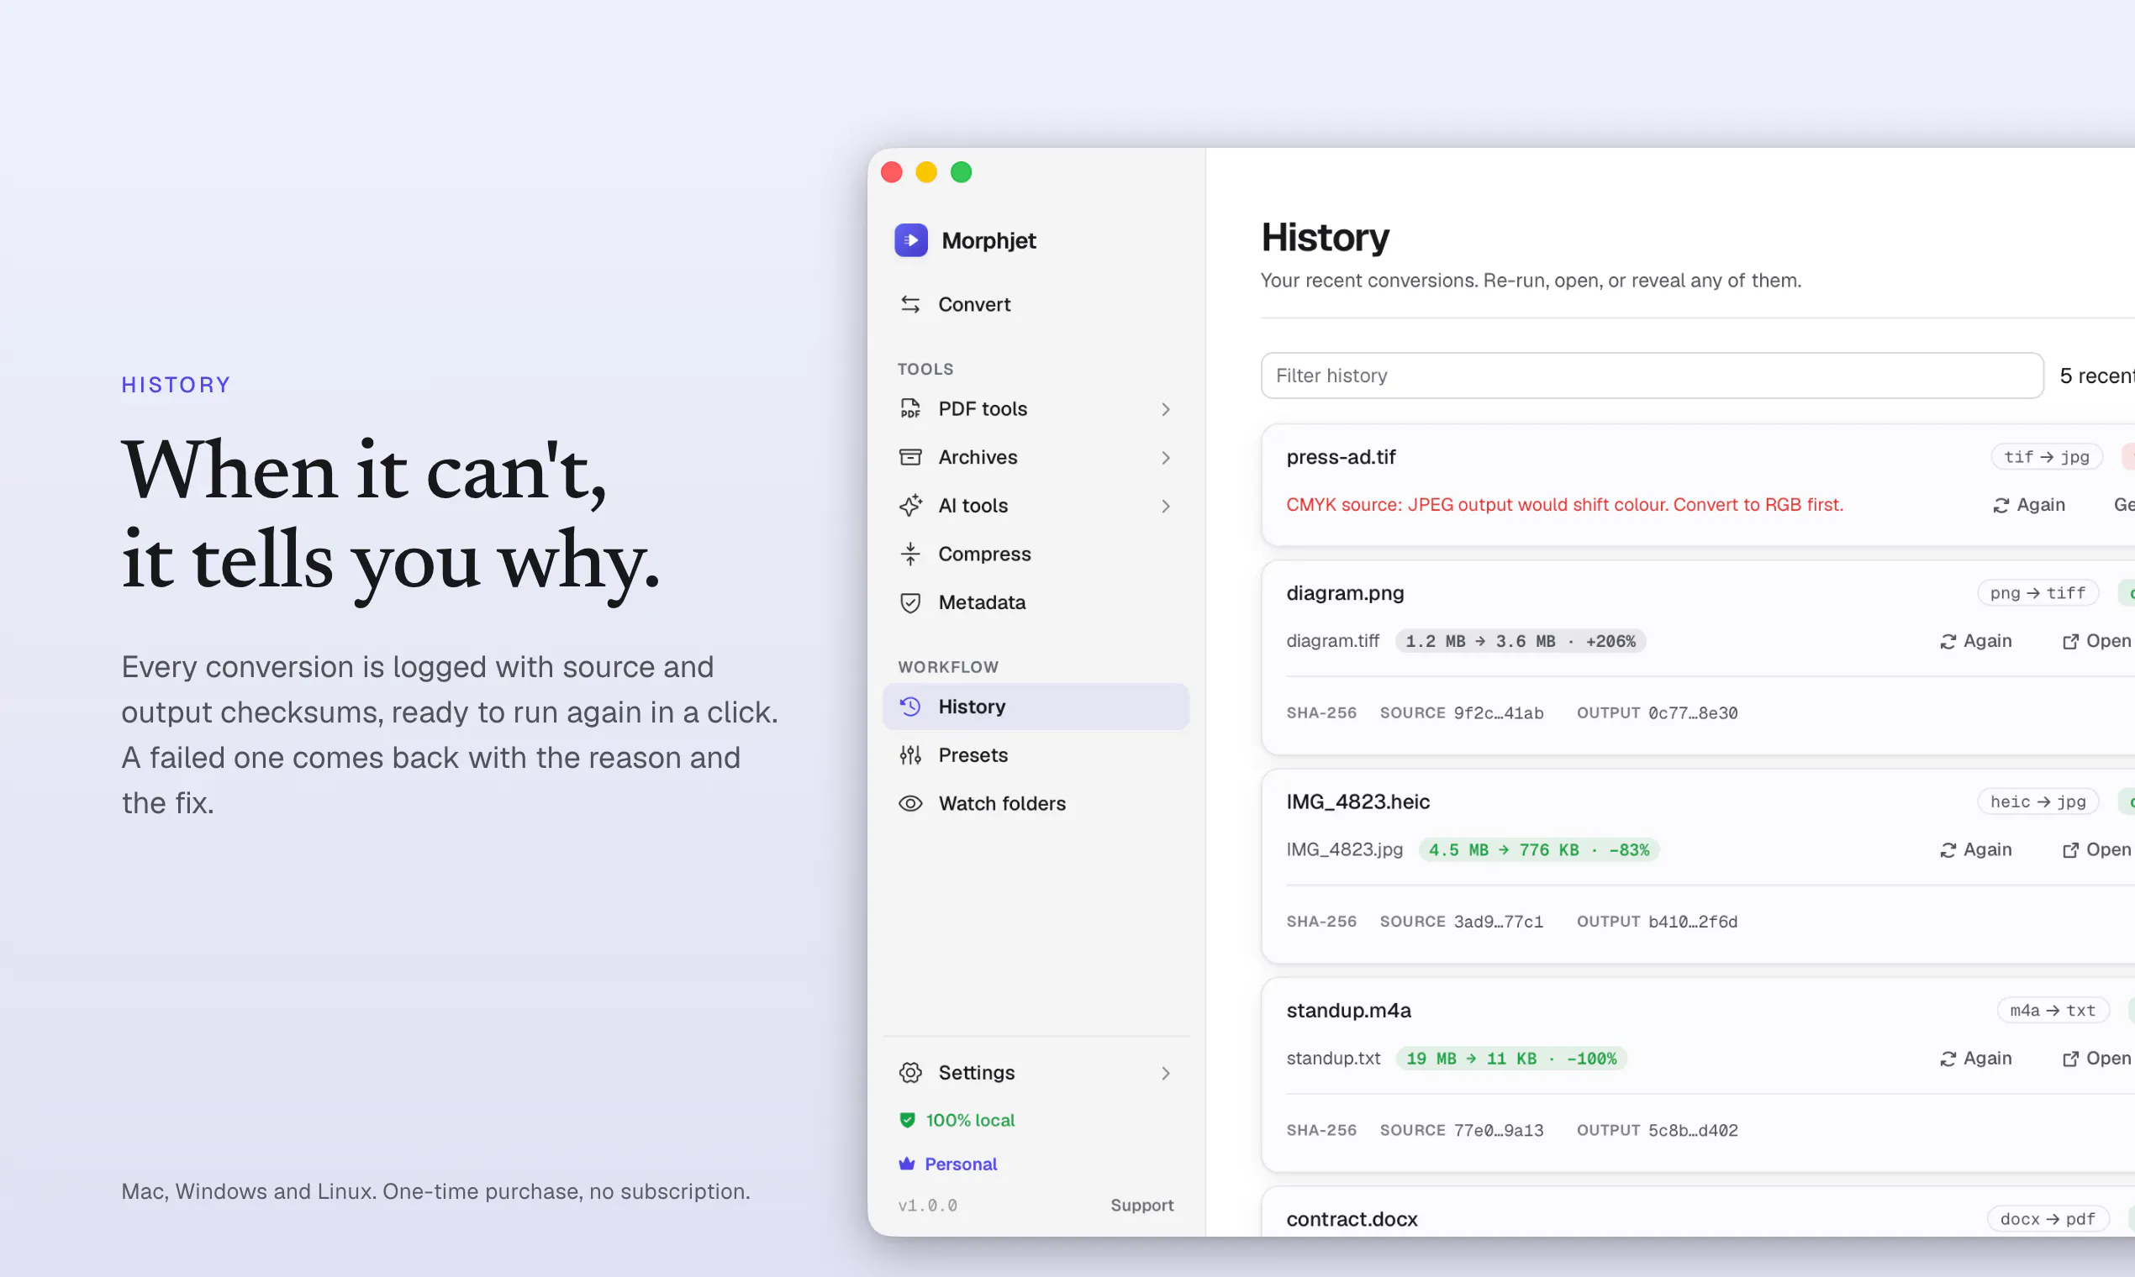Click the green 100% local shield icon
This screenshot has height=1277, width=2135.
click(906, 1120)
